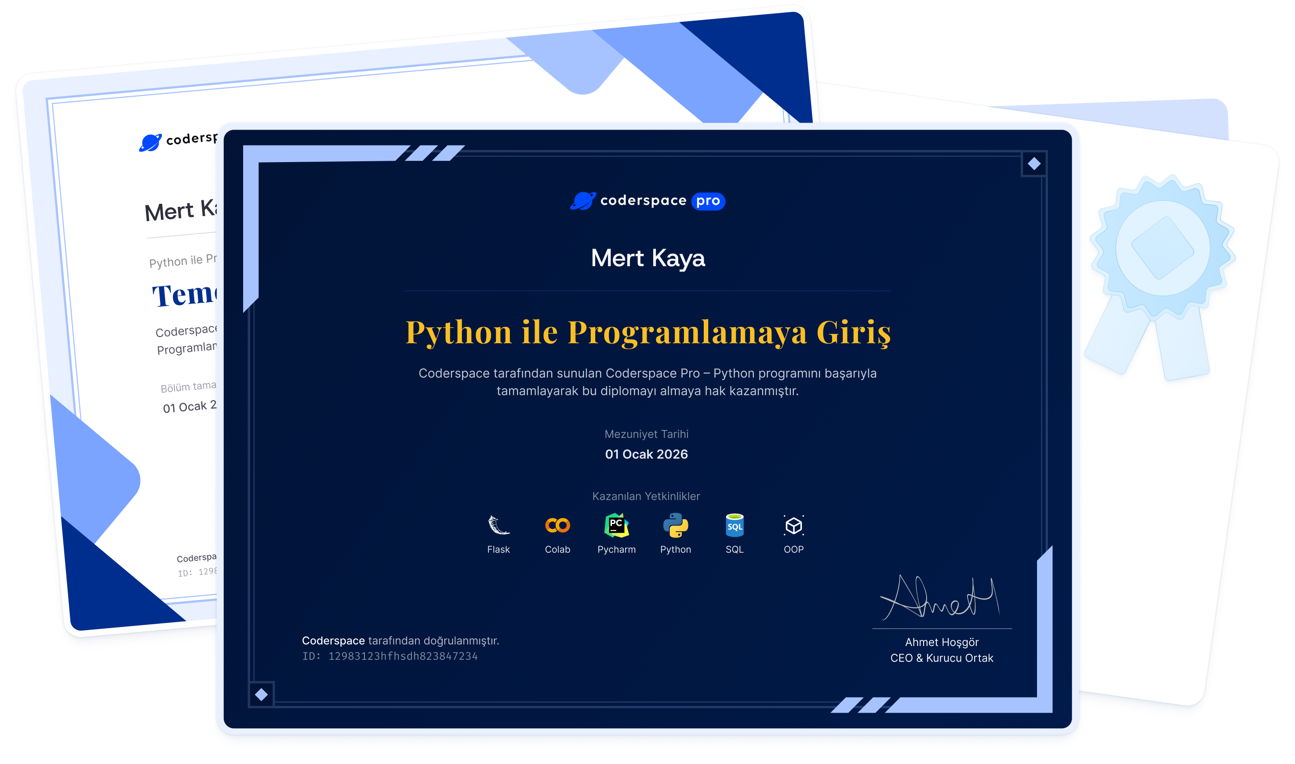Screen dimensions: 1295x764
Task: Click the diamond ornament in top-right corner
Action: (x=1033, y=164)
